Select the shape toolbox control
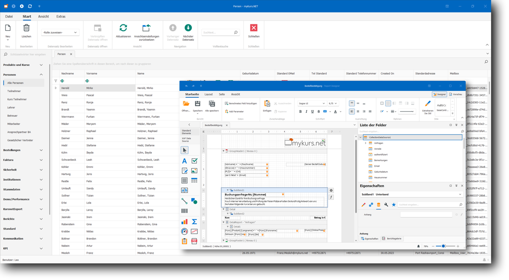Image resolution: width=509 pixels, height=280 pixels. 194,201
